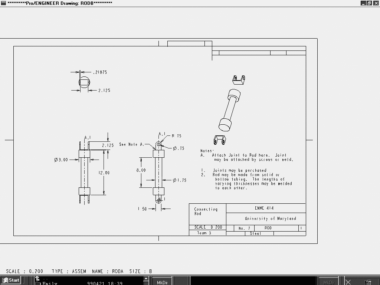Click the X icon in the taskbar panel
380x285 pixels.
tap(348, 282)
